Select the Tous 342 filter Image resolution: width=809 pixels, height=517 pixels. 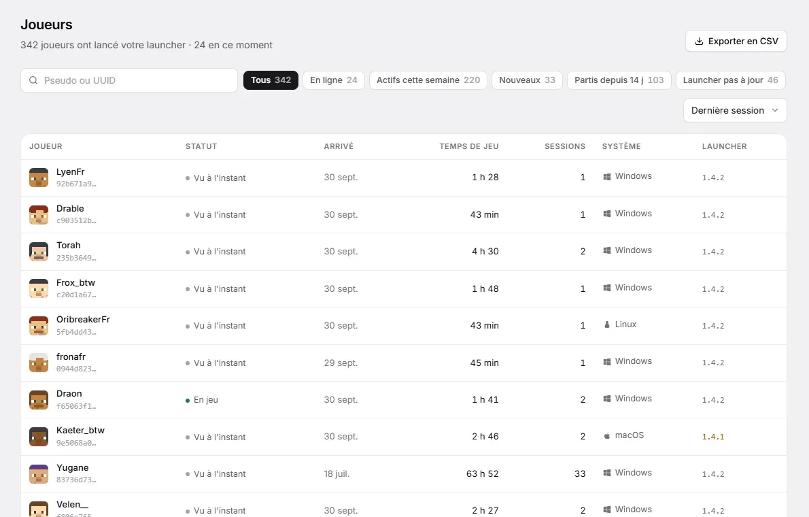click(271, 80)
